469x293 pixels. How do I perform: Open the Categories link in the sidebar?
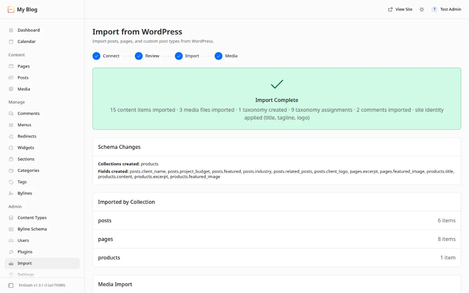click(x=42, y=170)
